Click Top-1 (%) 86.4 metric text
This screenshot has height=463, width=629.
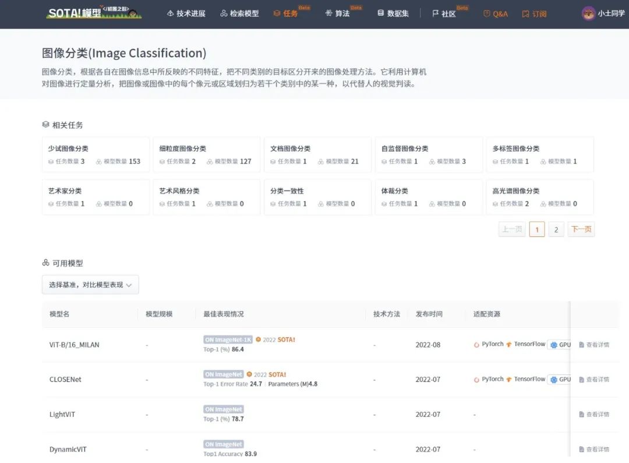(x=224, y=349)
